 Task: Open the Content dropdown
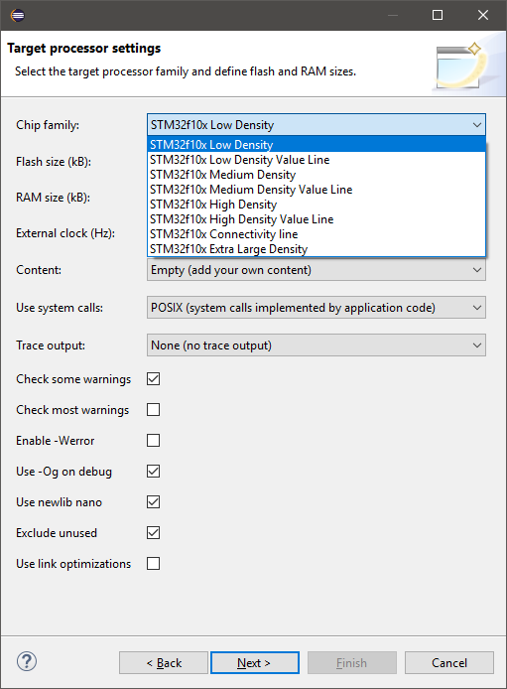click(x=317, y=270)
